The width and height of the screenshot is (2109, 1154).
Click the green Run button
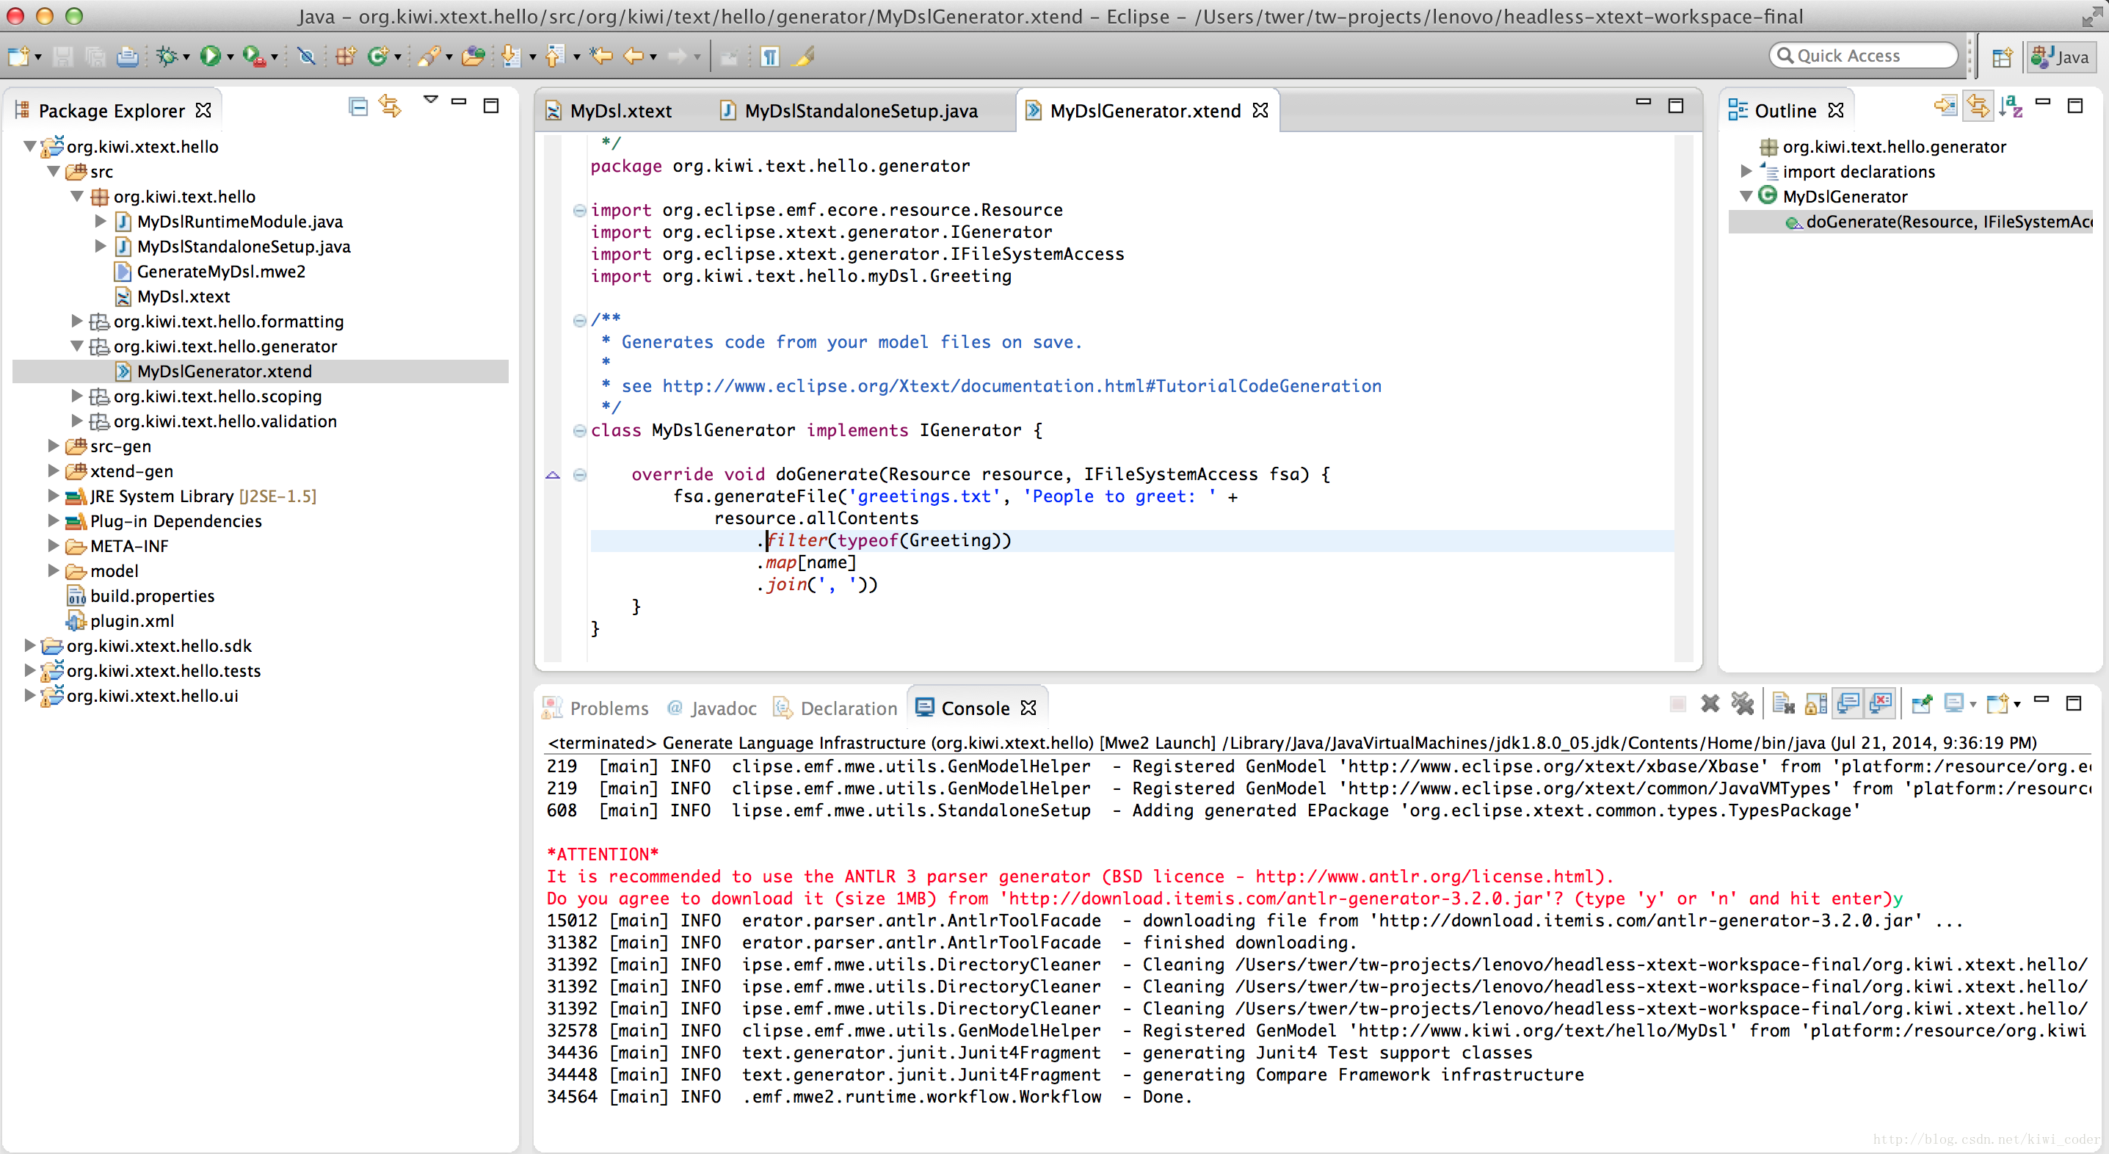pos(211,57)
